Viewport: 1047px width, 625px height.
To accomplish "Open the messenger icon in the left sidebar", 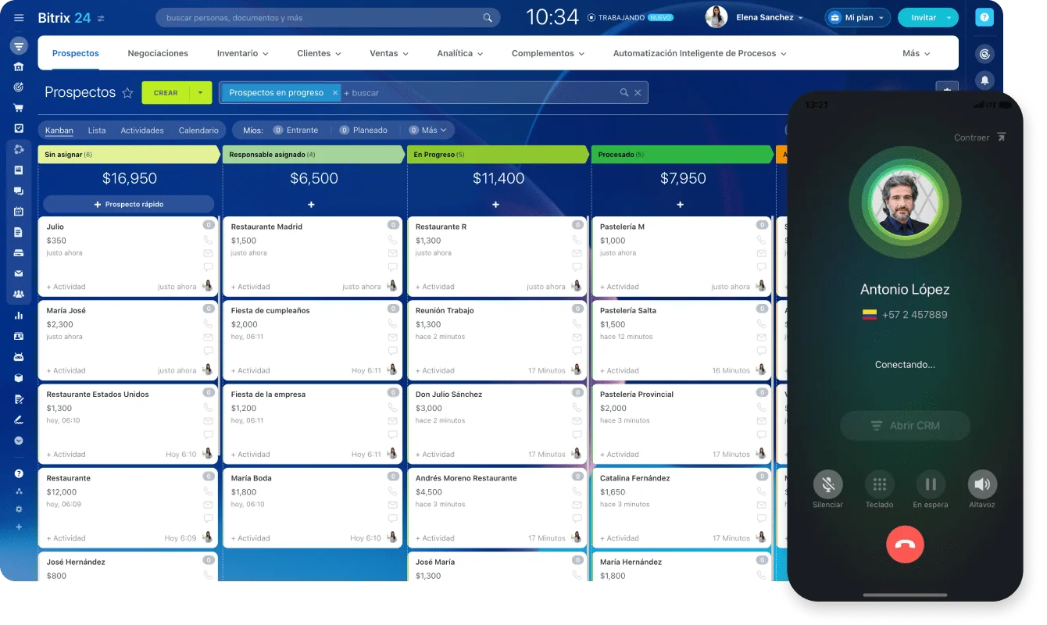I will click(x=17, y=191).
